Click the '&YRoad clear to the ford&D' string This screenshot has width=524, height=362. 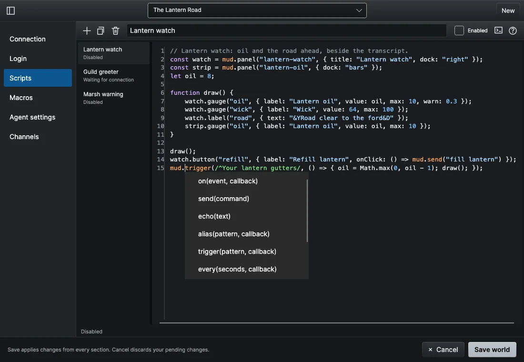pyautogui.click(x=341, y=118)
